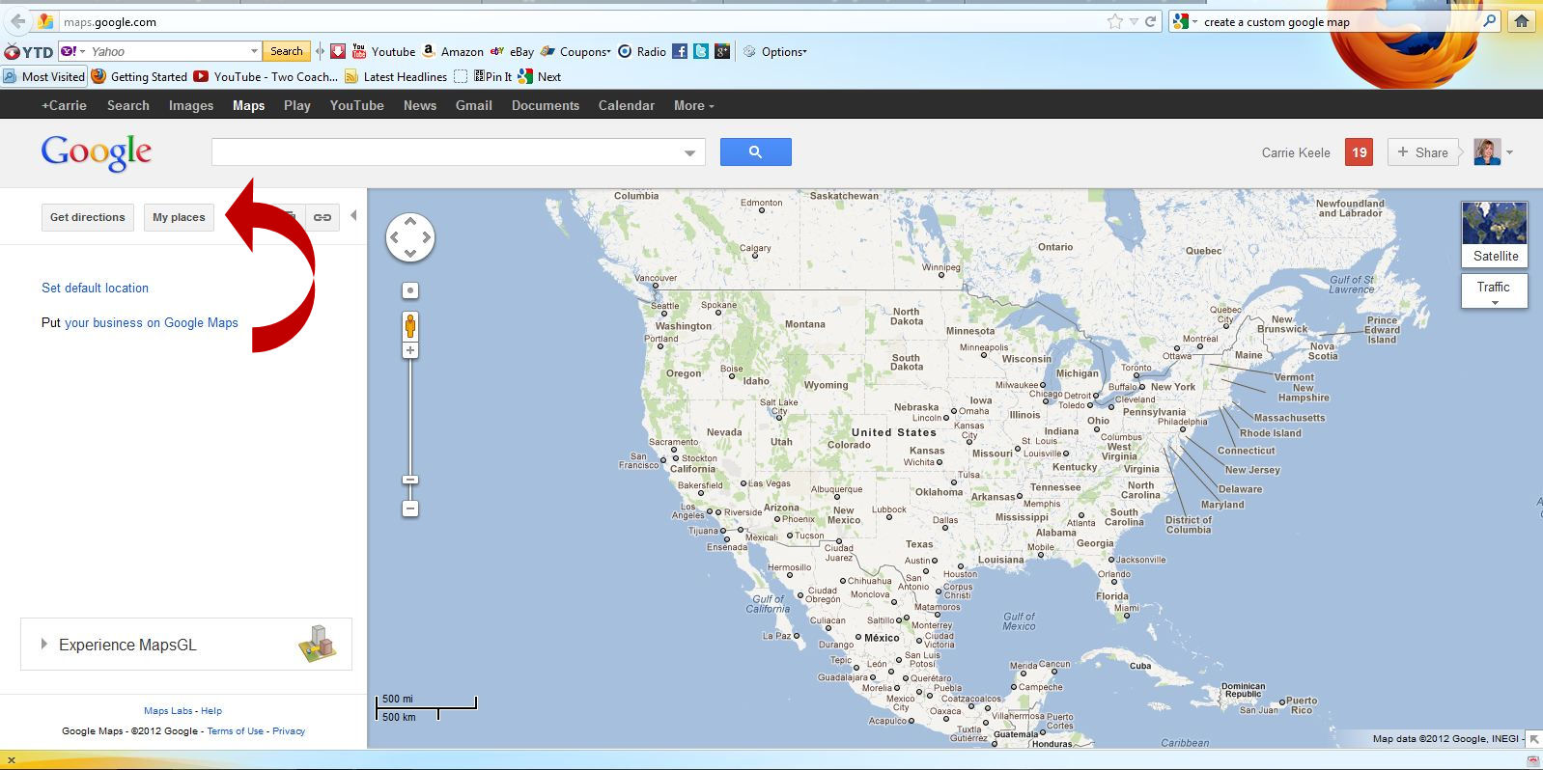Click the browser back arrow button
This screenshot has width=1543, height=770.
point(17,21)
